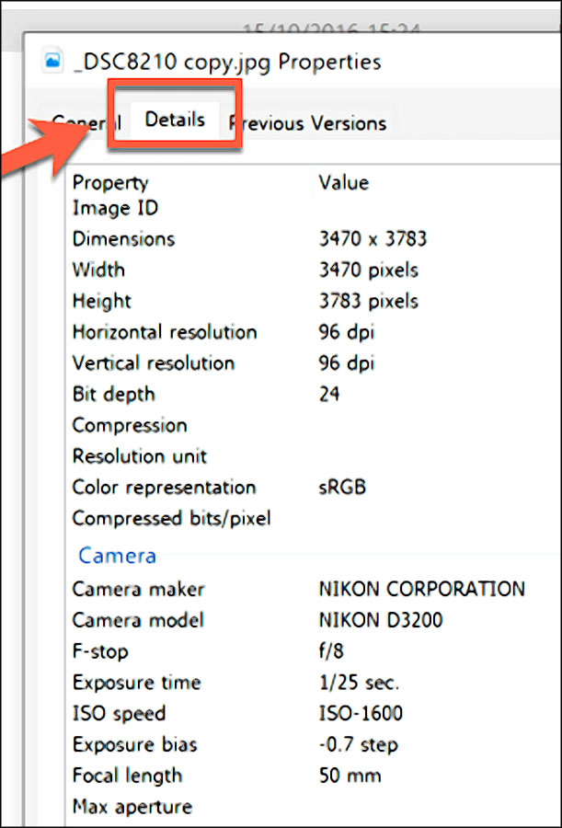Open the Details tab
This screenshot has height=828, width=562.
[175, 120]
